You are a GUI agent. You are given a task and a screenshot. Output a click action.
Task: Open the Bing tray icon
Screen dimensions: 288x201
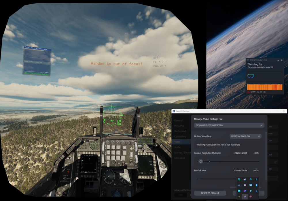pyautogui.click(x=256, y=191)
